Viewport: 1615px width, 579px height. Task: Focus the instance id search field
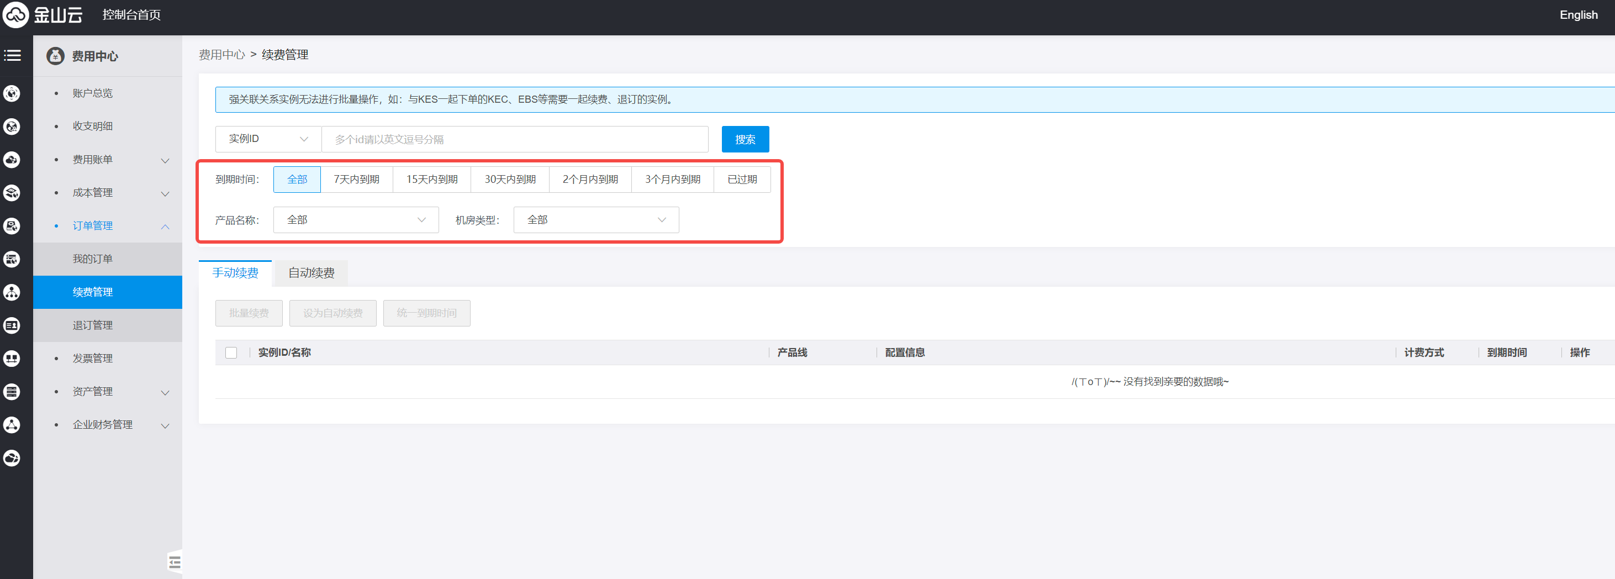tap(515, 139)
